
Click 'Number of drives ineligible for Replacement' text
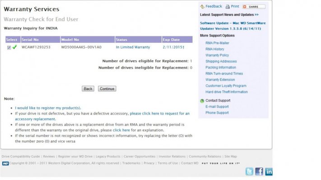[143, 67]
